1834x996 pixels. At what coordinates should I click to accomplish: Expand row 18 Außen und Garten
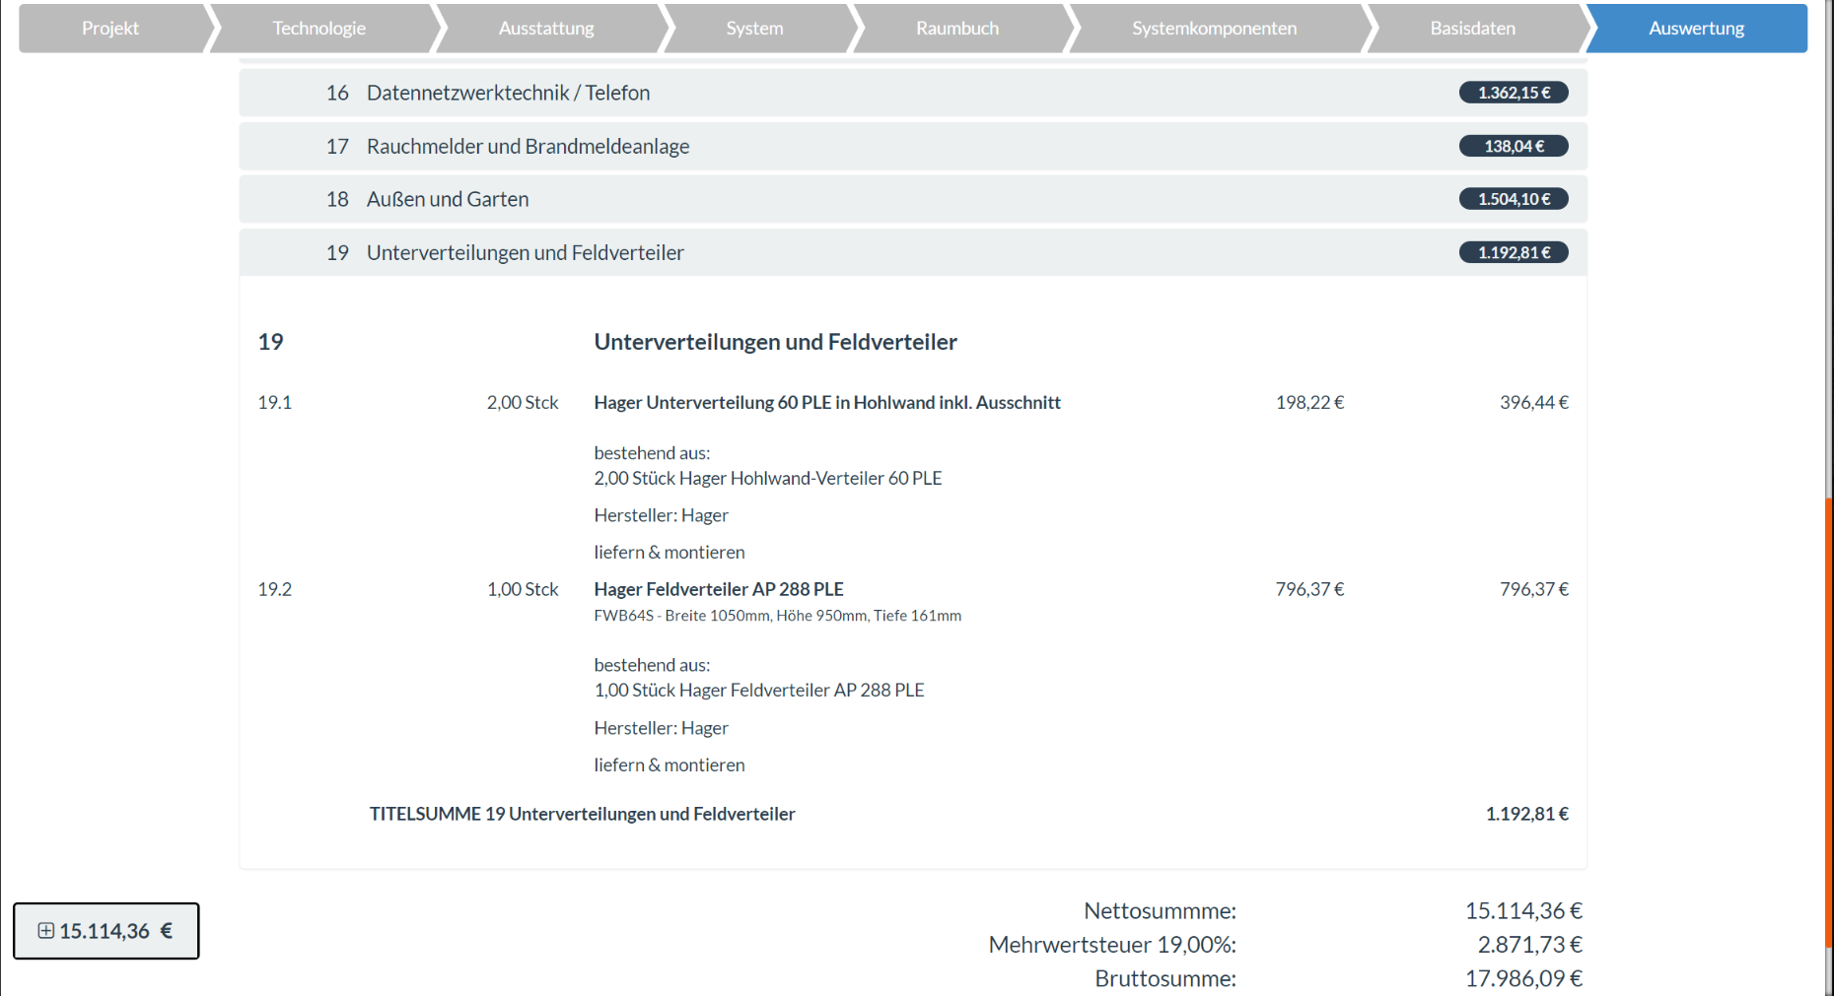pos(448,199)
